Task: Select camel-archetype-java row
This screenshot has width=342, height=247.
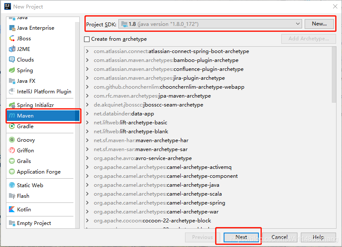Action: [x=208, y=185]
